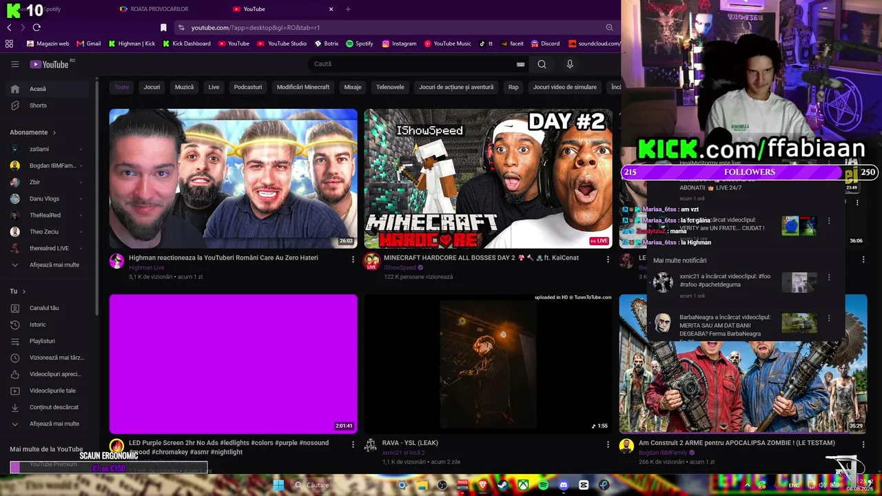Open the YouTube guide hamburger menu
The width and height of the screenshot is (882, 496).
[x=15, y=64]
